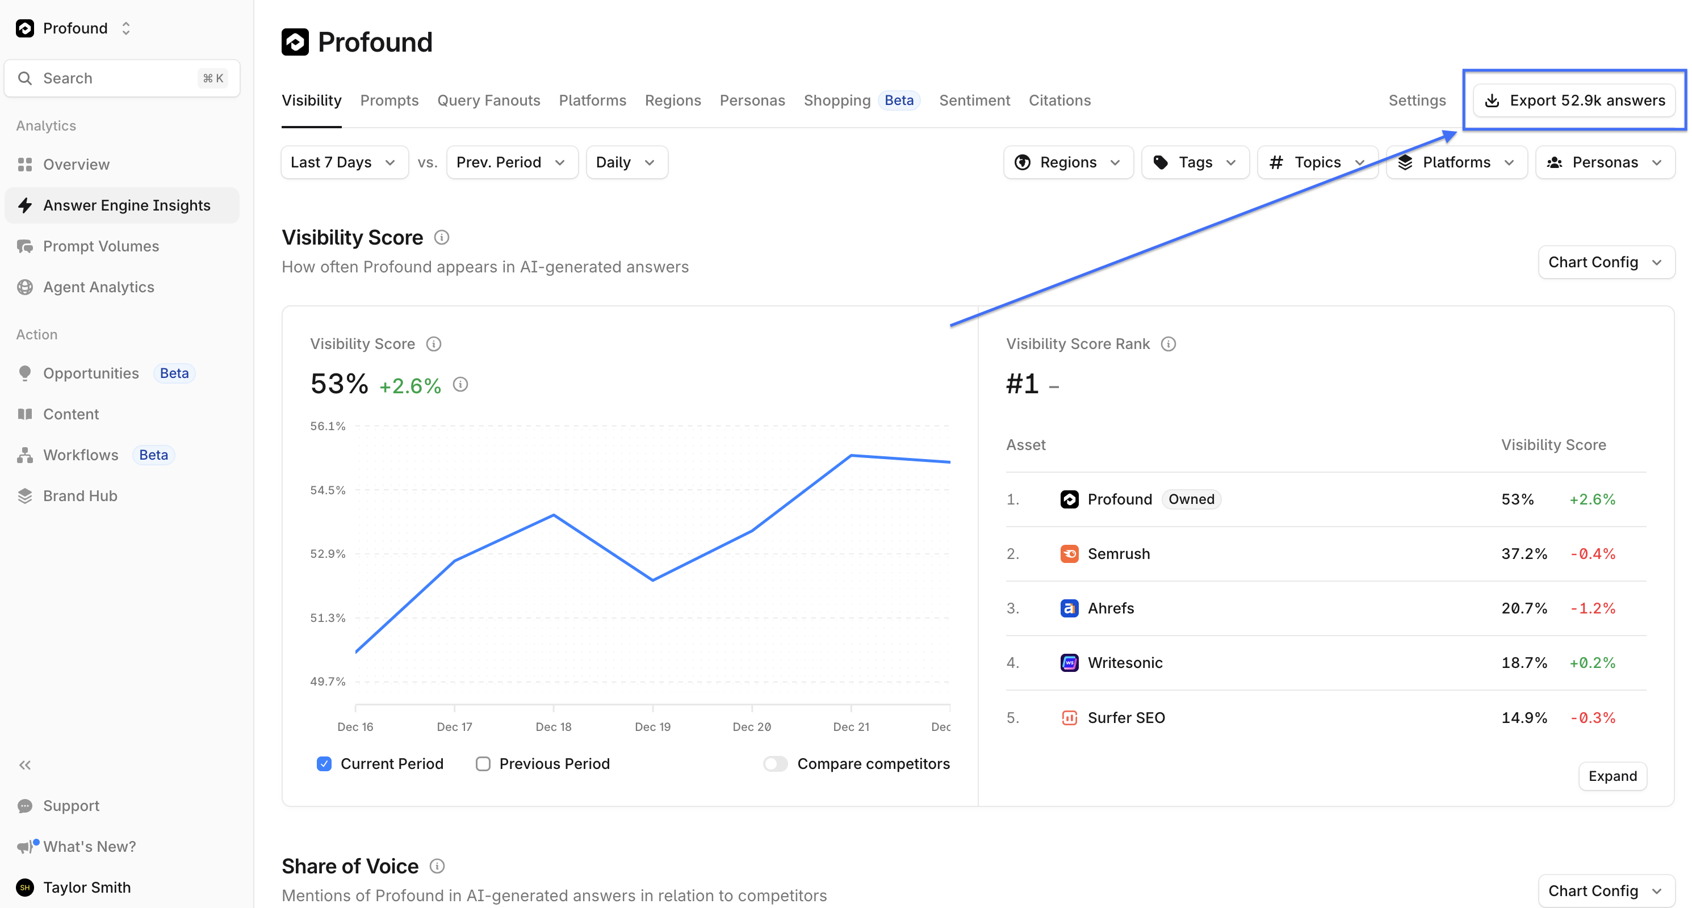Switch to the Sentiment tab
This screenshot has width=1692, height=908.
click(974, 100)
